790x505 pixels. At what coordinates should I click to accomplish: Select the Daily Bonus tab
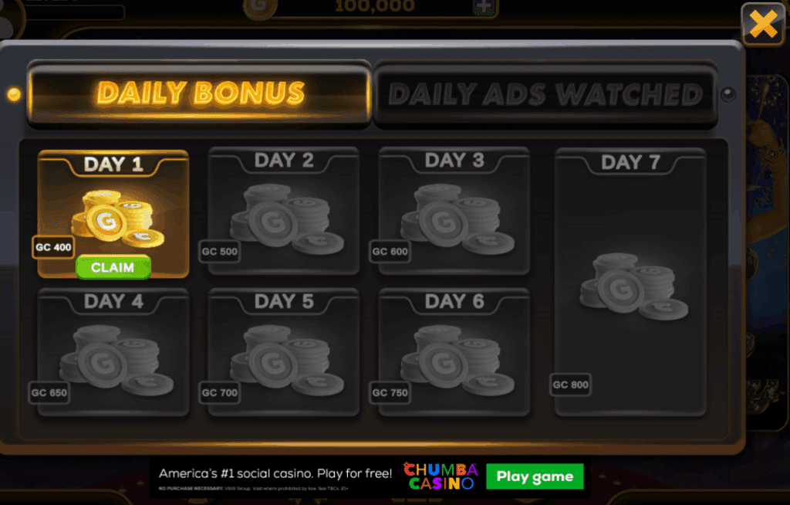(200, 93)
